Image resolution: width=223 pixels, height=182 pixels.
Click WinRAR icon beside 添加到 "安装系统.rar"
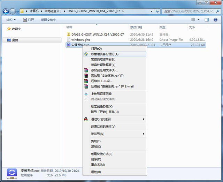click(x=86, y=76)
